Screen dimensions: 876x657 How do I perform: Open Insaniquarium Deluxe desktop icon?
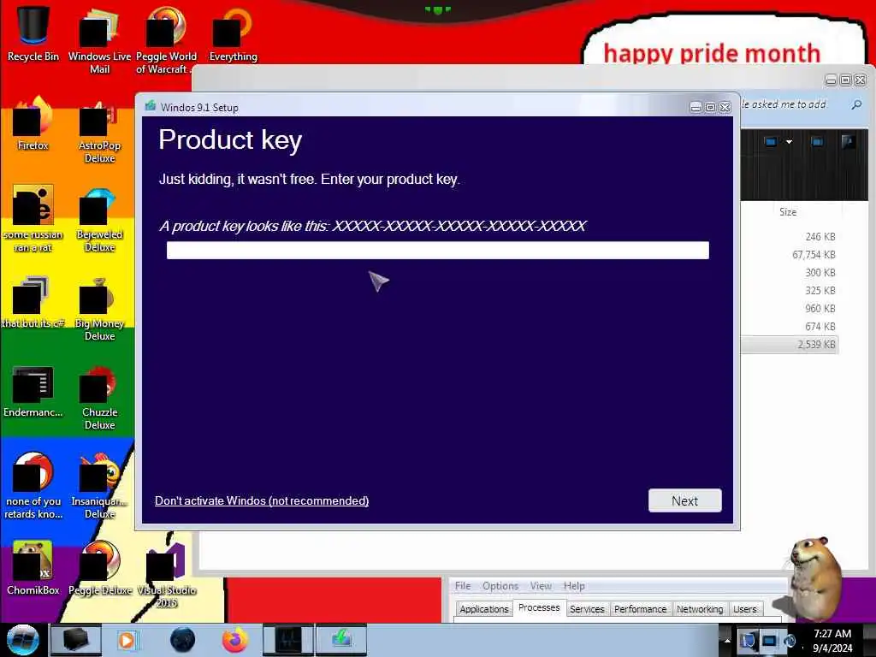pos(99,485)
